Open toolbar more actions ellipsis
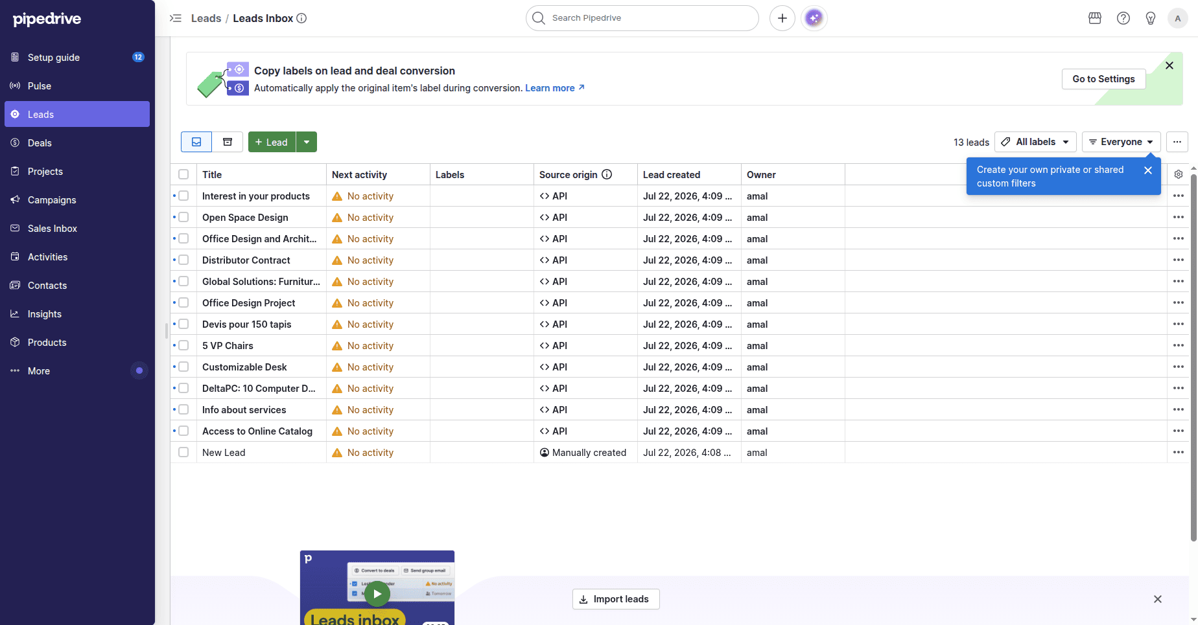1198x625 pixels. (1177, 142)
